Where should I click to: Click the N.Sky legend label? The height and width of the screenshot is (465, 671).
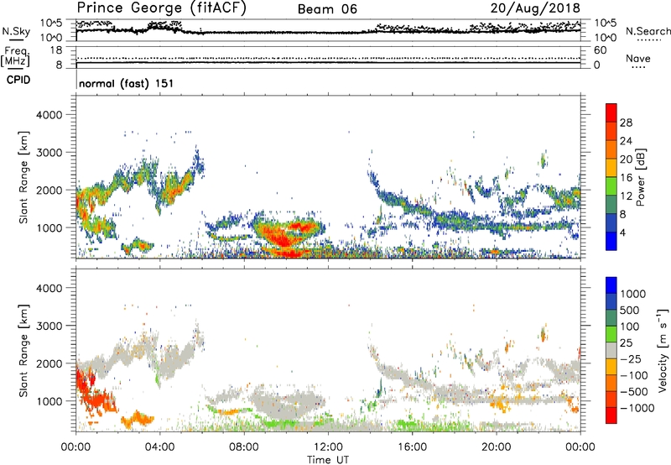[16, 31]
